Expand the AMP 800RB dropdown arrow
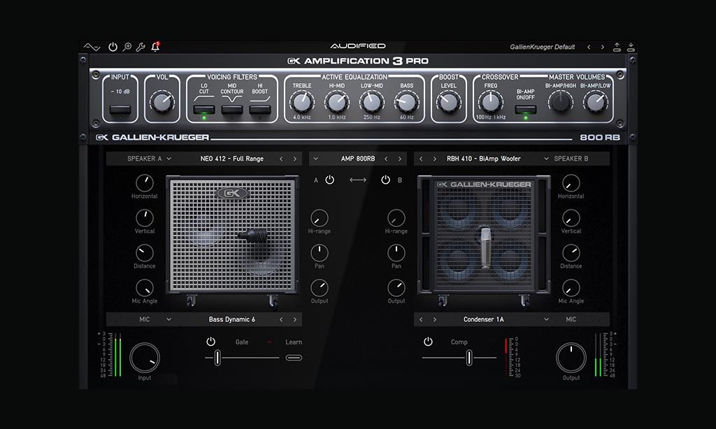Image resolution: width=716 pixels, height=429 pixels. pos(315,159)
